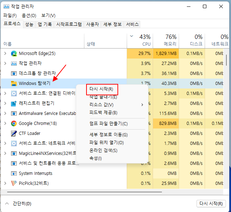Click the Antimalware Service Executable icon

(14, 113)
